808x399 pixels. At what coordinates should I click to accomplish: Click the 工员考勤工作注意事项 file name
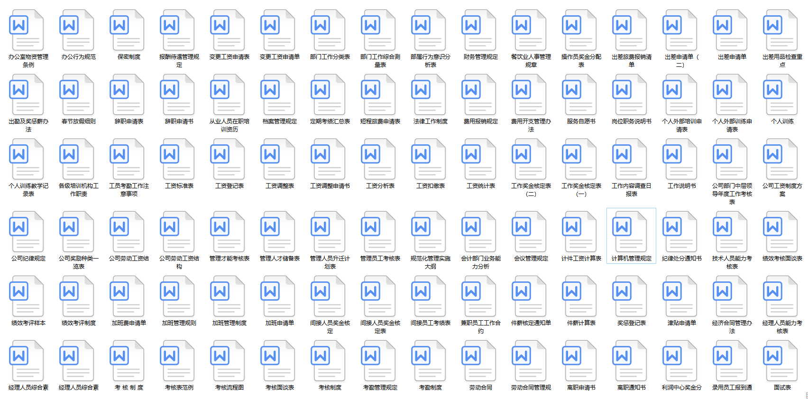129,190
